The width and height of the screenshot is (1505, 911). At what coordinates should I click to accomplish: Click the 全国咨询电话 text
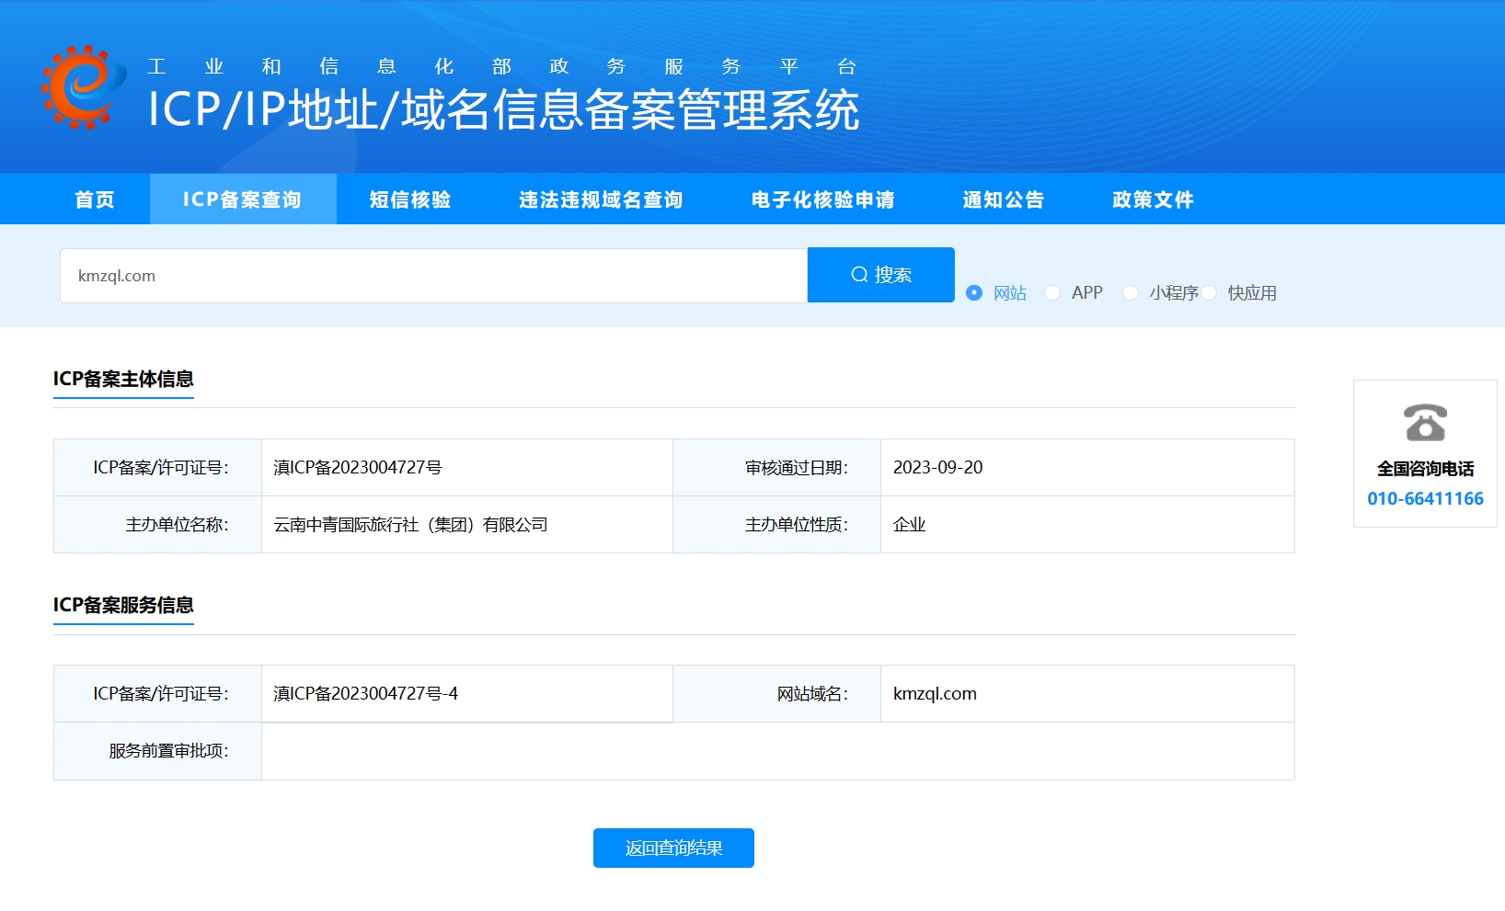(x=1425, y=469)
